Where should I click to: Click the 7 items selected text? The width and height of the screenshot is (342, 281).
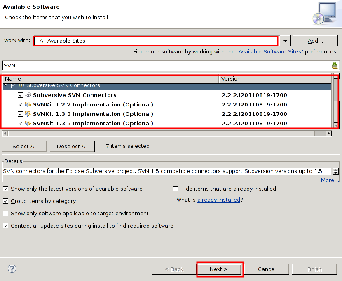coord(128,146)
